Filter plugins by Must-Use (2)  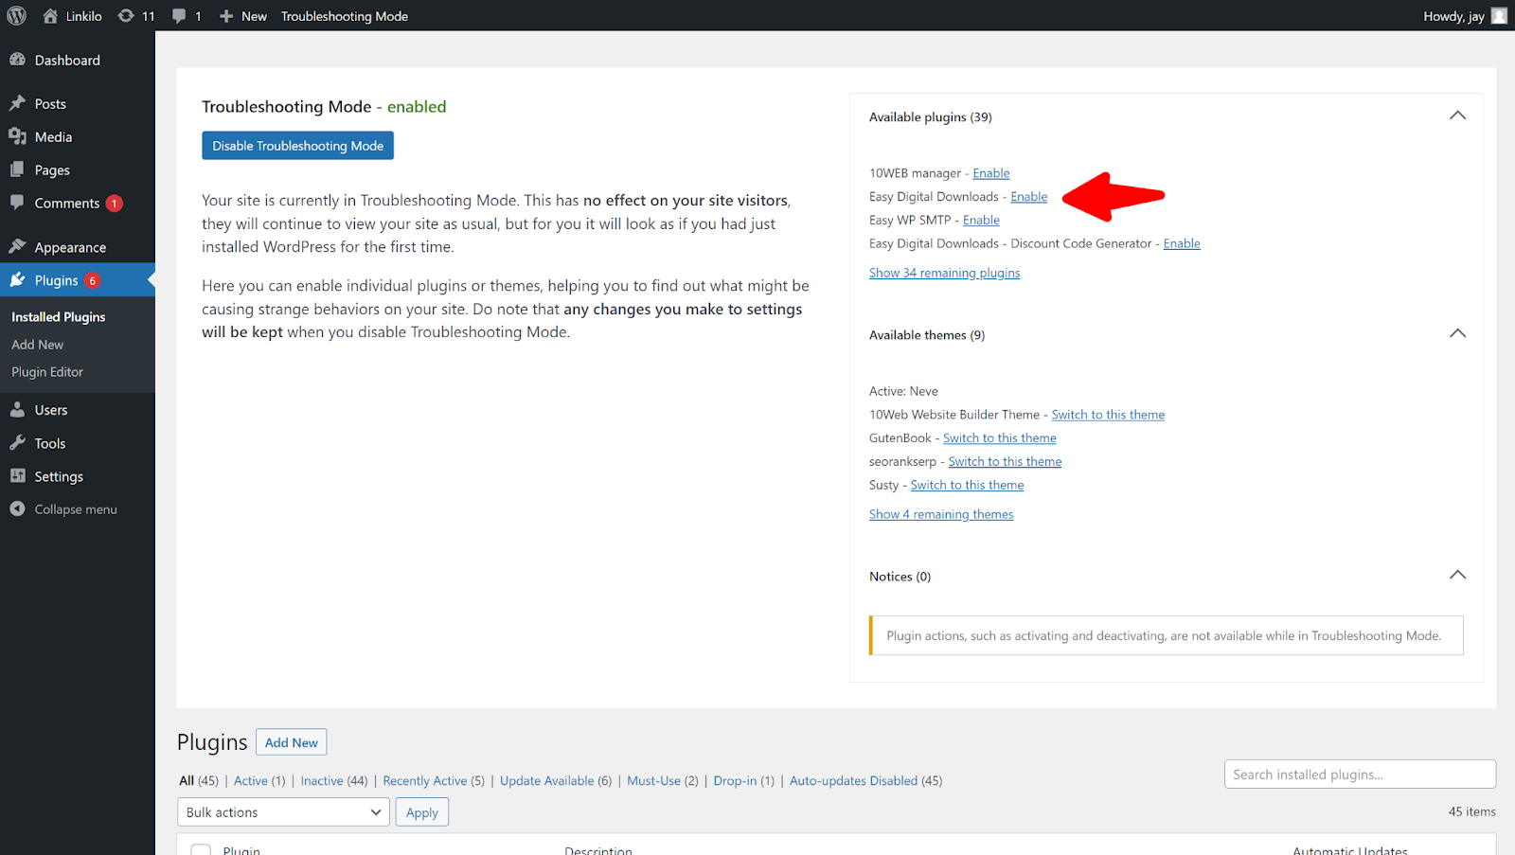pos(663,781)
